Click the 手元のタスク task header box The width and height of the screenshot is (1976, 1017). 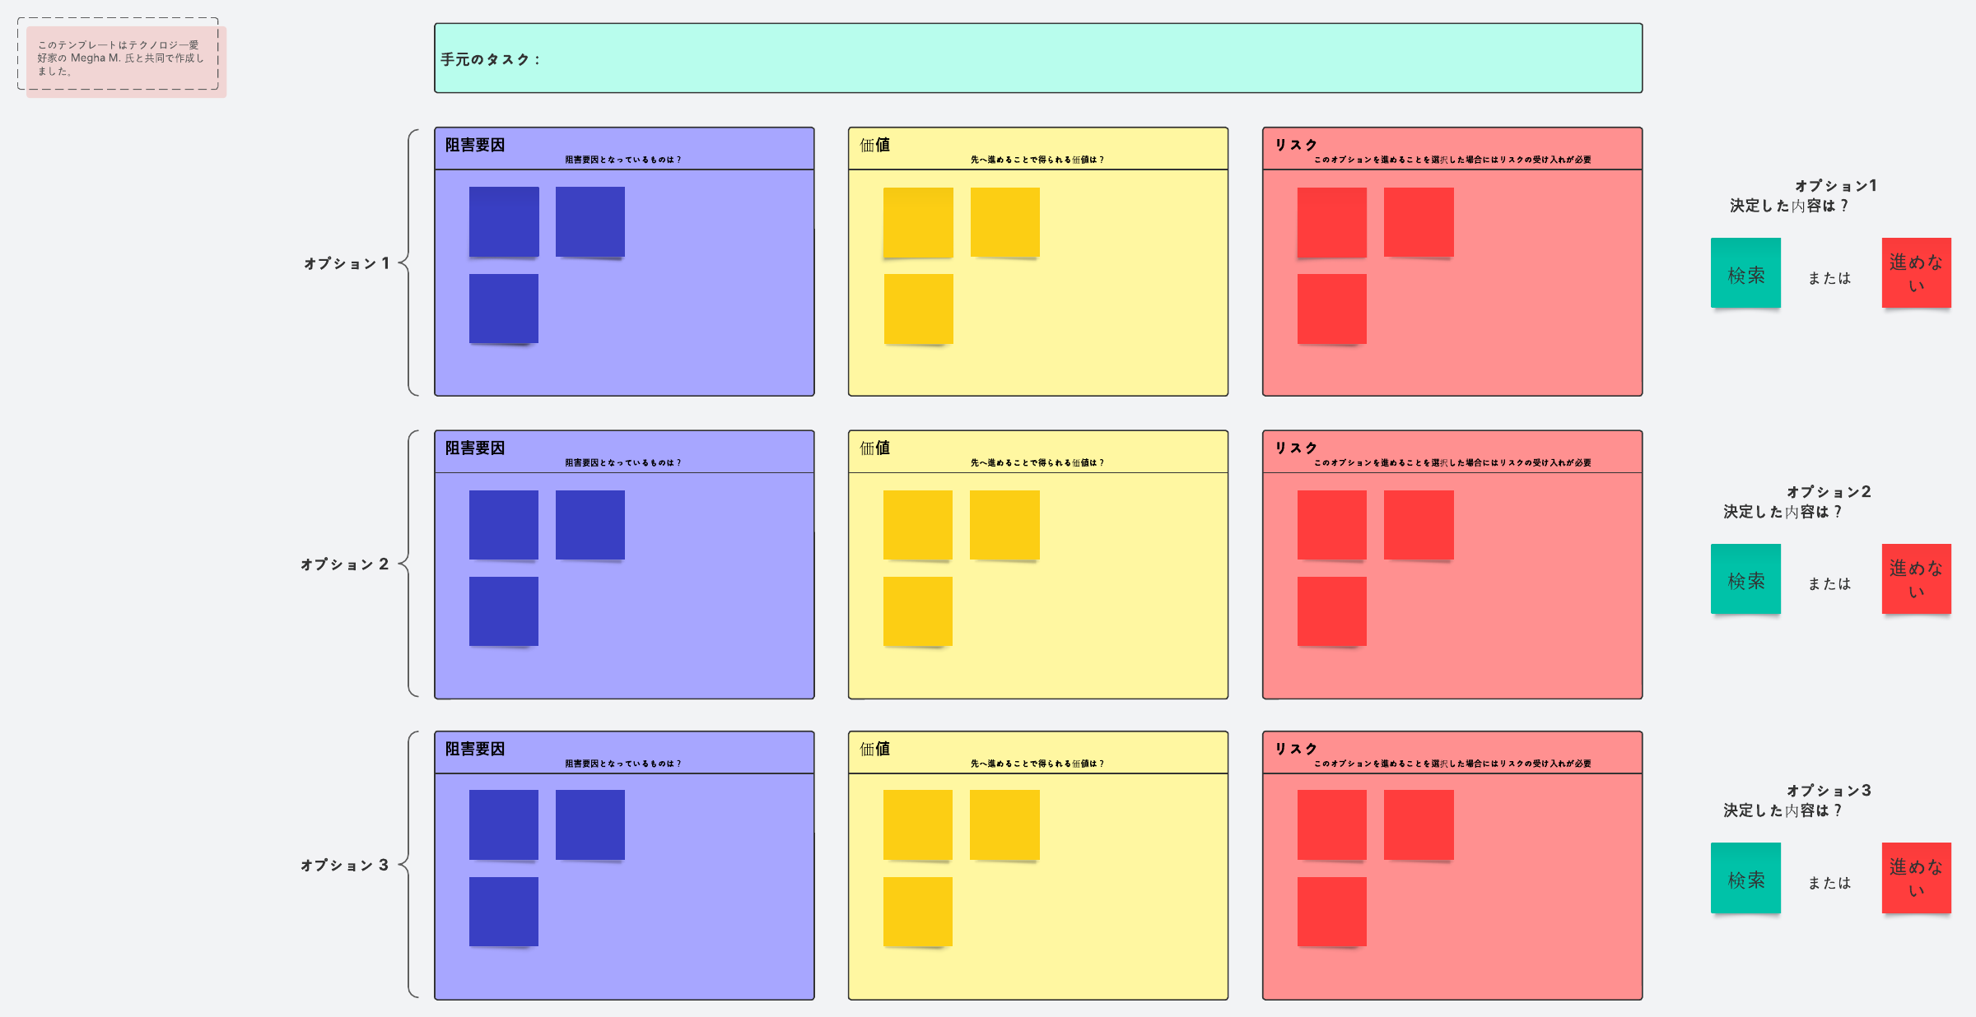click(x=1037, y=58)
